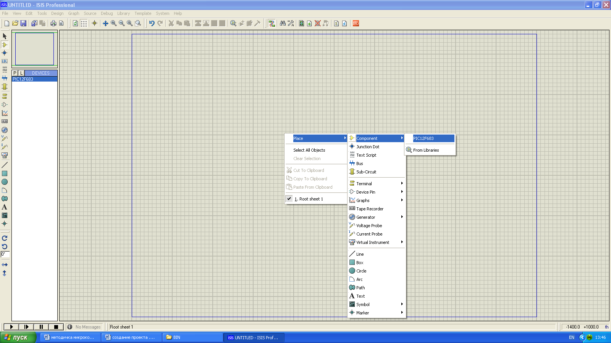Open the File menu

pyautogui.click(x=5, y=13)
